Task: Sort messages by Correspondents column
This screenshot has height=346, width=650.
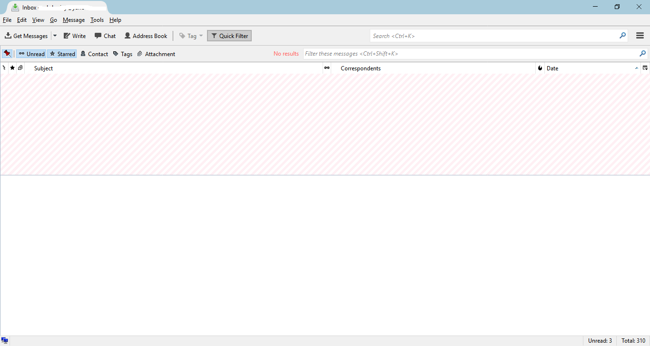Action: 433,68
